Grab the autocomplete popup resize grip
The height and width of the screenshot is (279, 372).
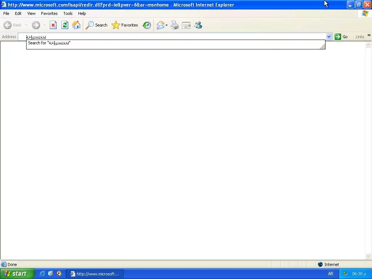point(323,47)
